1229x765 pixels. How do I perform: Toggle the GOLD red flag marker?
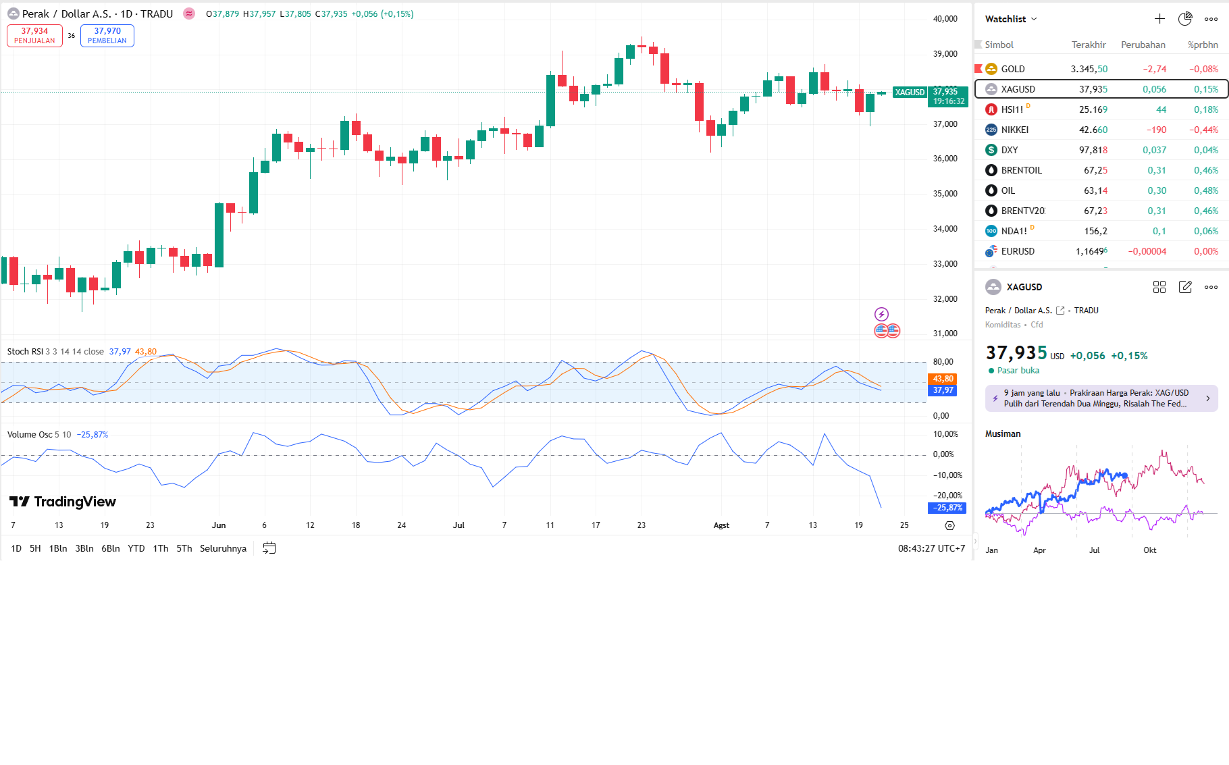pyautogui.click(x=978, y=69)
